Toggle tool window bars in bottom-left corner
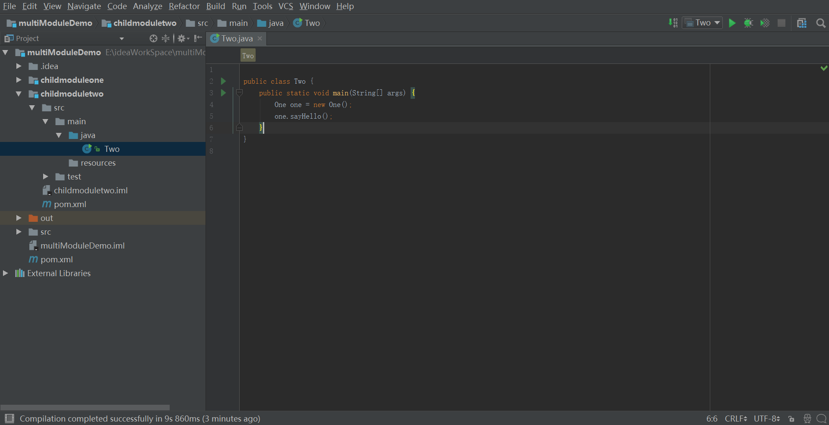829x425 pixels. click(9, 419)
